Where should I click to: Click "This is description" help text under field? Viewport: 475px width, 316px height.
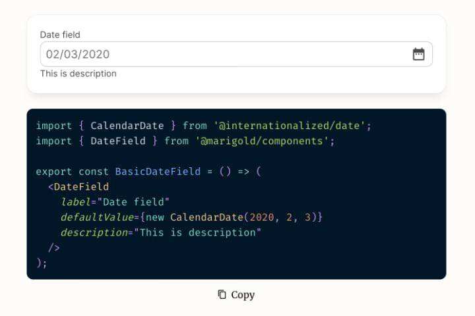pos(78,74)
